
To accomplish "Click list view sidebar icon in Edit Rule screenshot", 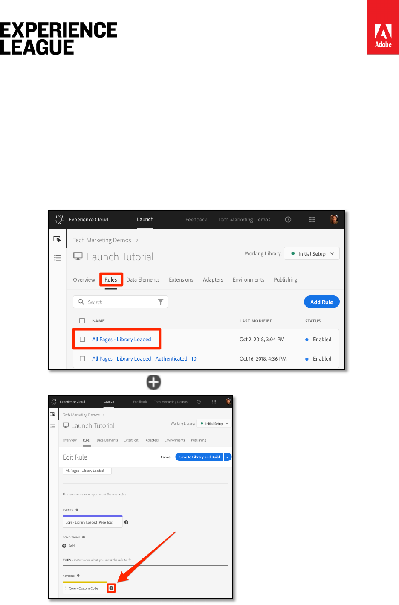I will point(52,426).
